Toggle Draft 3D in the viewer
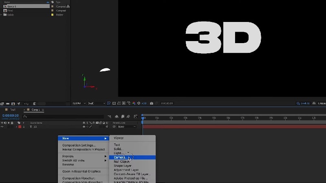The image size is (326, 183). (x=303, y=103)
